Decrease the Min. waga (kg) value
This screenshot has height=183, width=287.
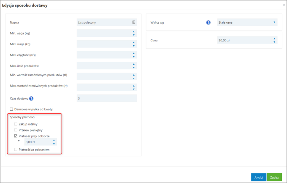(134, 35)
